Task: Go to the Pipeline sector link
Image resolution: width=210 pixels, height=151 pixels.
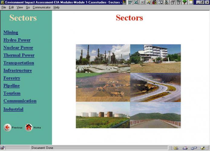Action: click(x=12, y=86)
